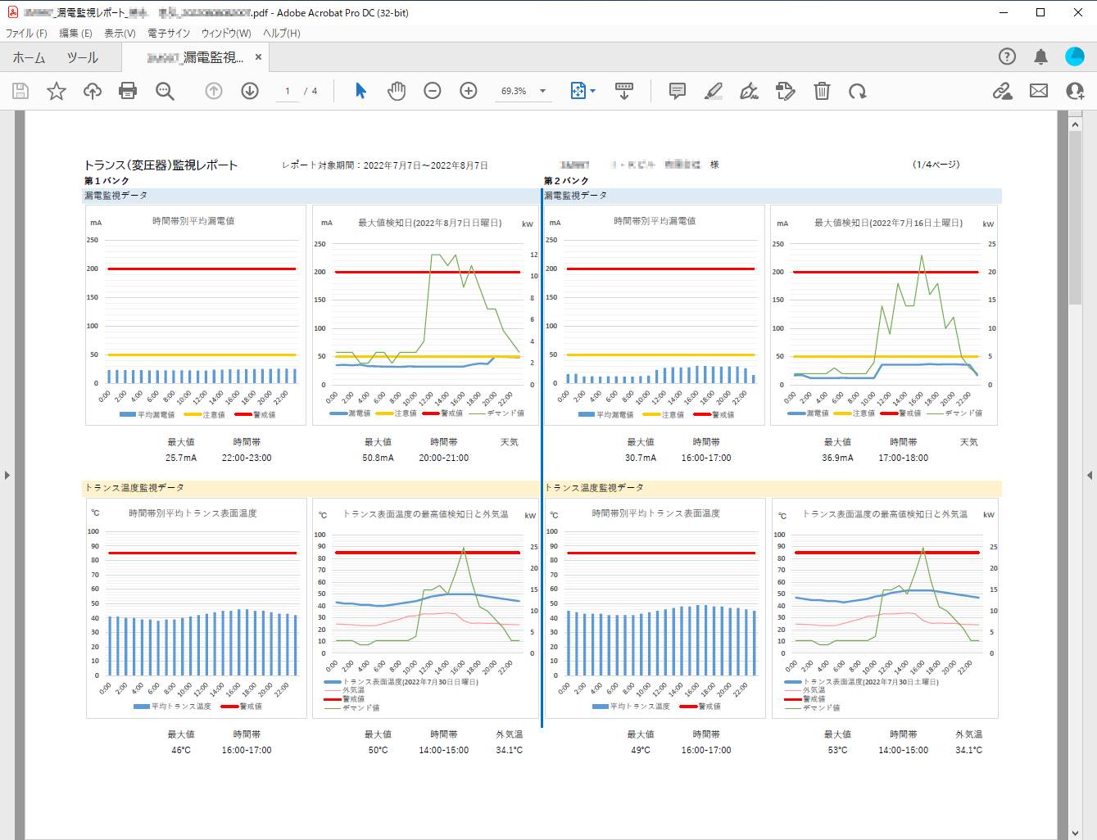The height and width of the screenshot is (840, 1097).
Task: Expand the left navigation pane
Action: [x=7, y=475]
